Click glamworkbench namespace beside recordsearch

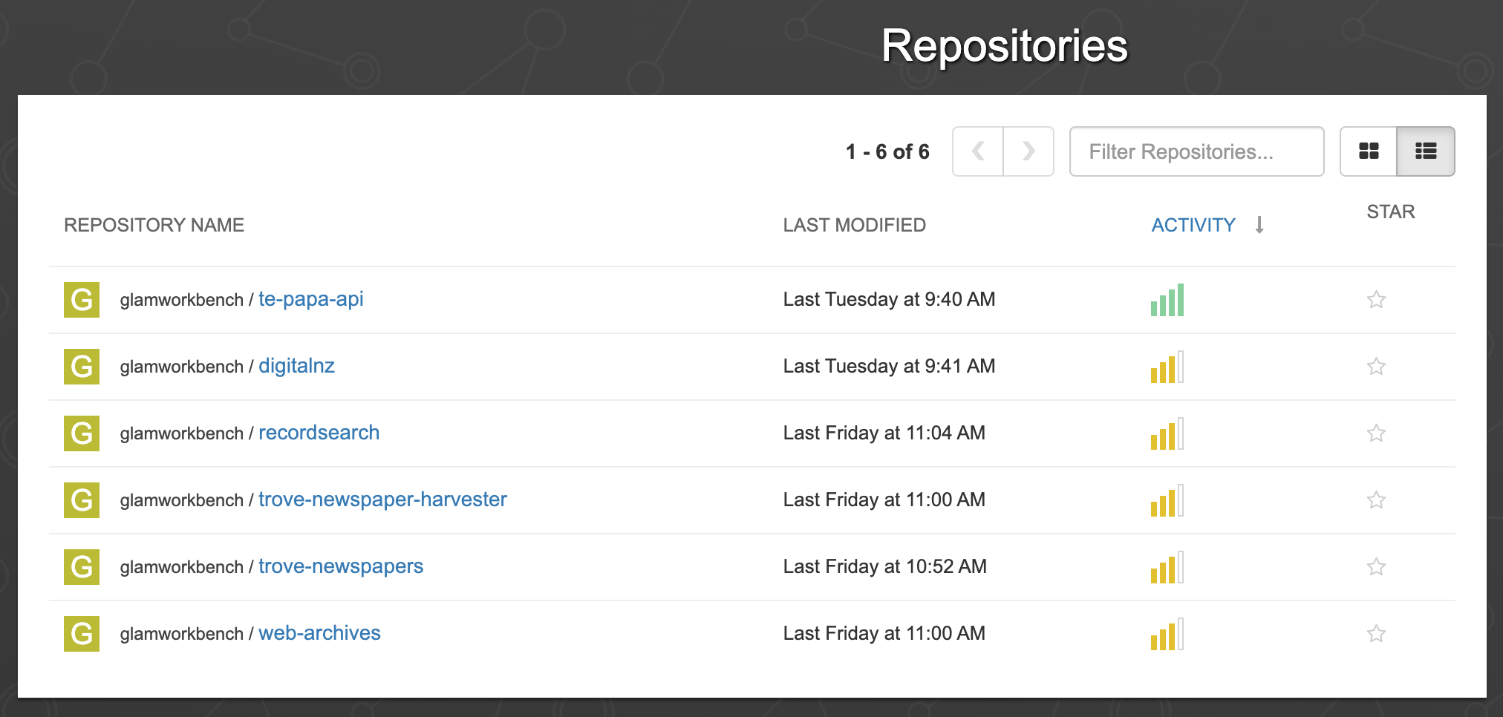tap(182, 433)
